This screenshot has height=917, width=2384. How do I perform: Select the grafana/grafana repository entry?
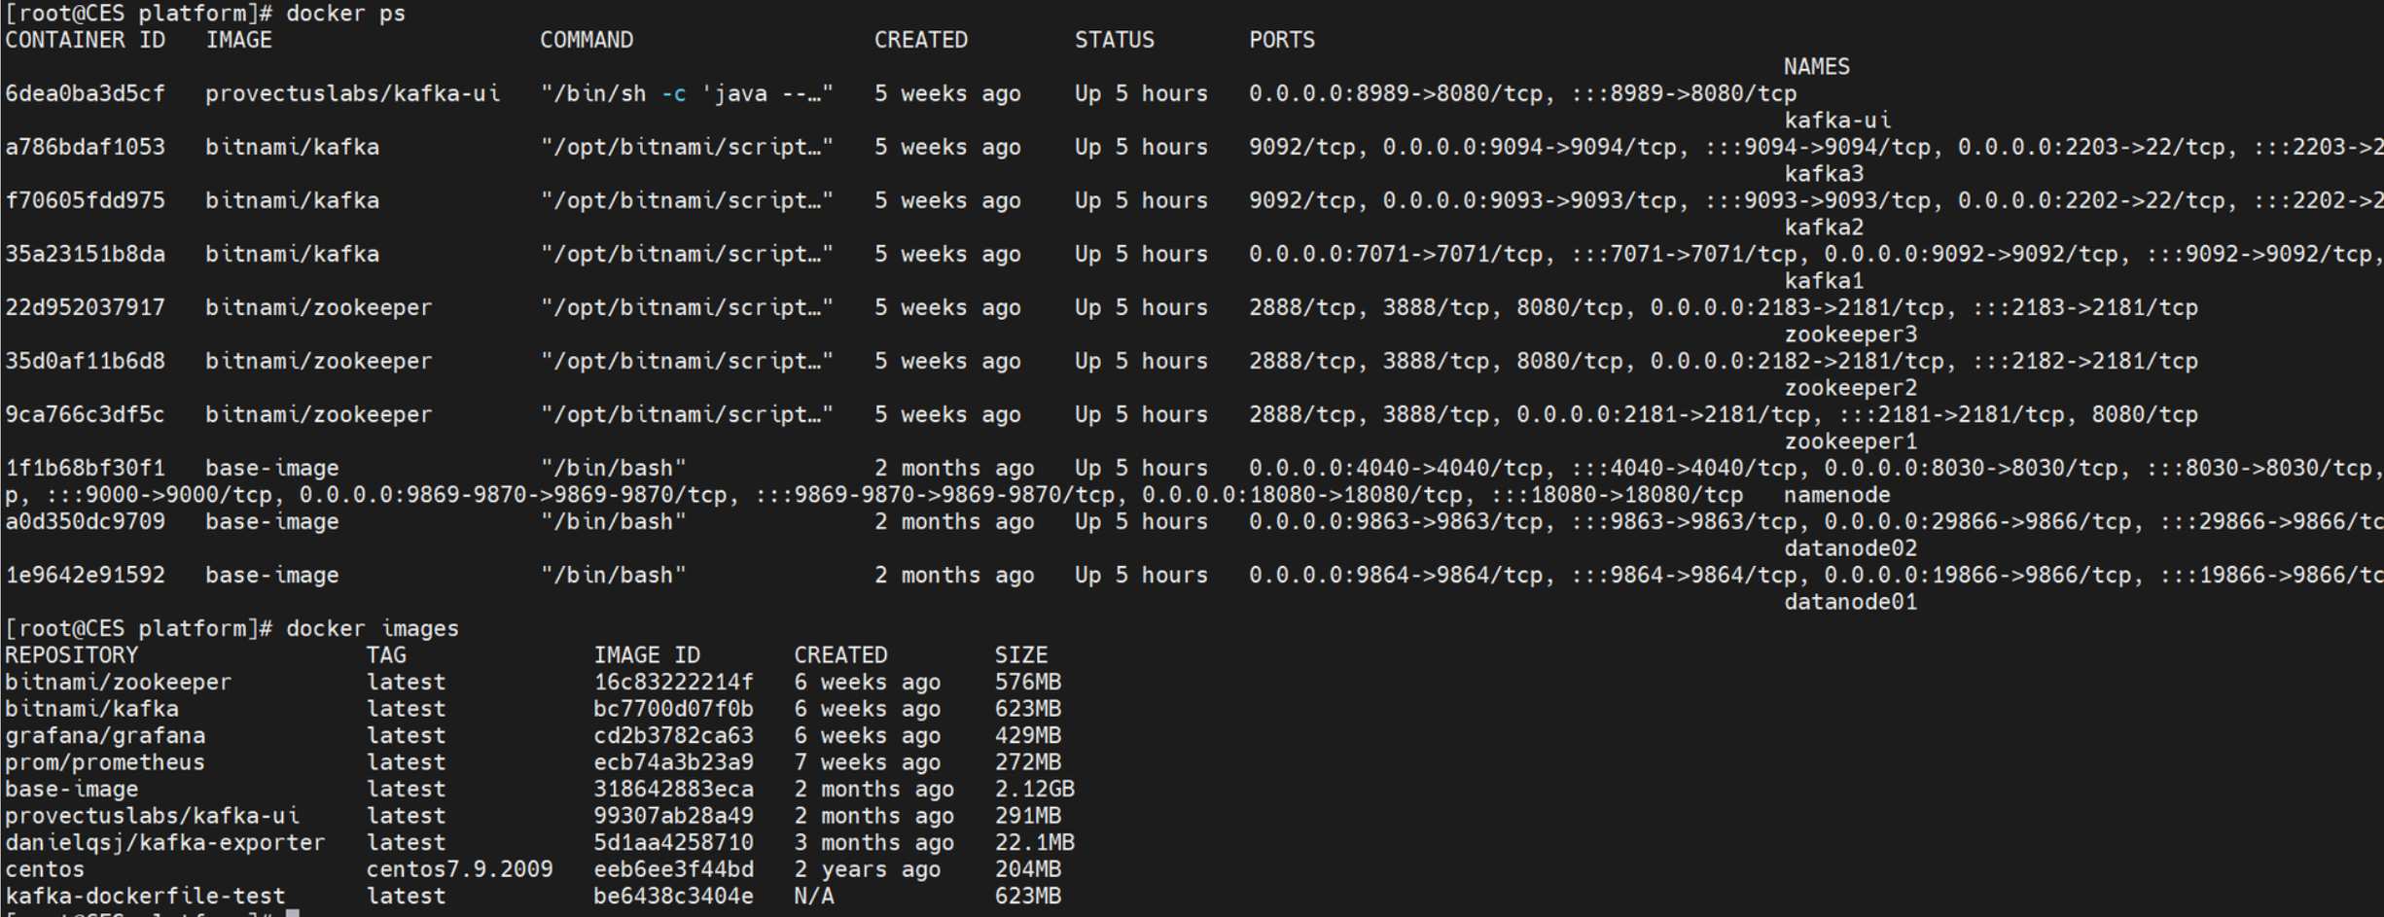(x=105, y=735)
